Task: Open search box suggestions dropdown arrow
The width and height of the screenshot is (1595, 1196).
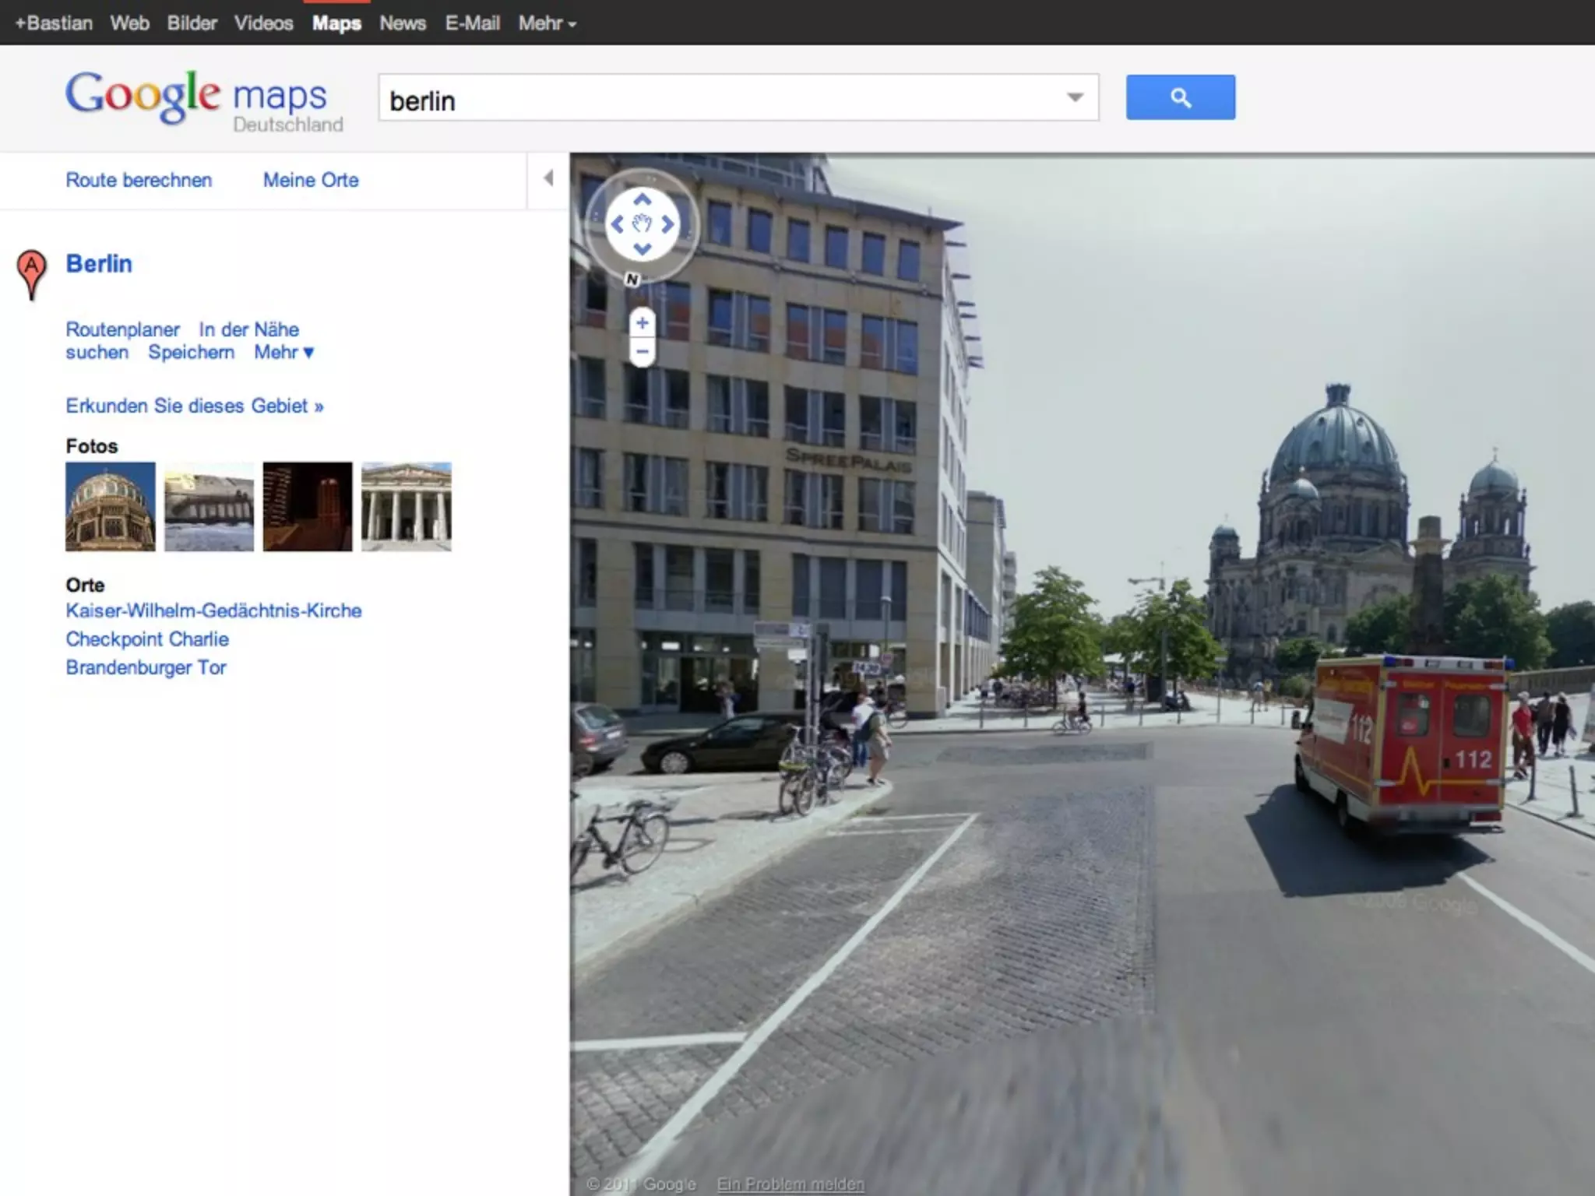Action: (1075, 97)
